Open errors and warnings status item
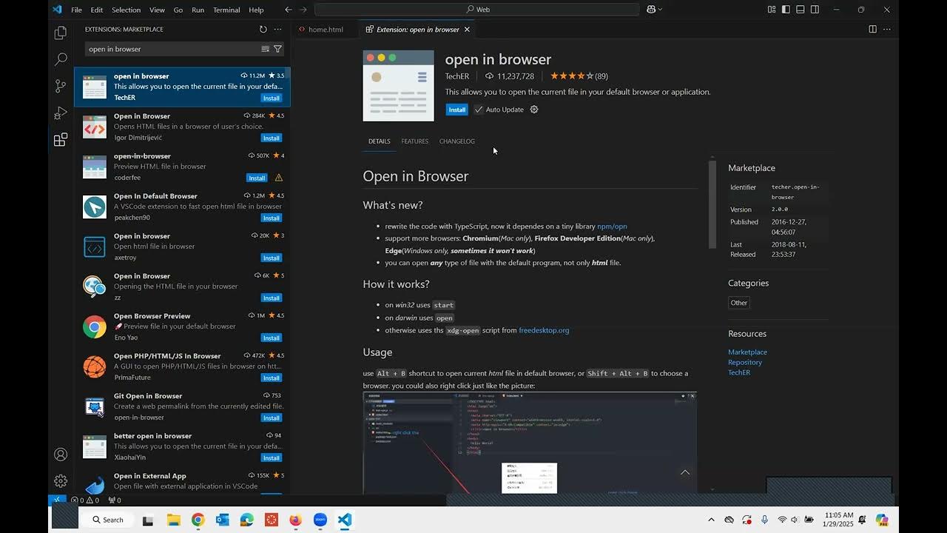 point(85,500)
